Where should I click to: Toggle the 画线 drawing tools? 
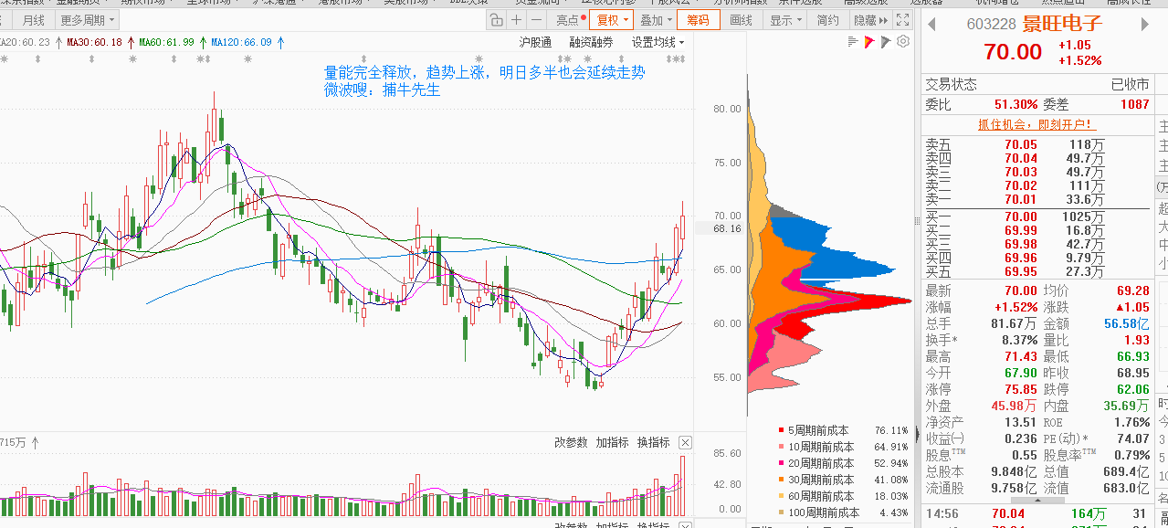tap(742, 19)
